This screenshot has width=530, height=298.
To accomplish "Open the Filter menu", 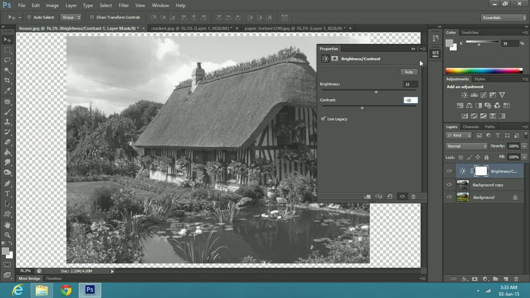I will [123, 5].
